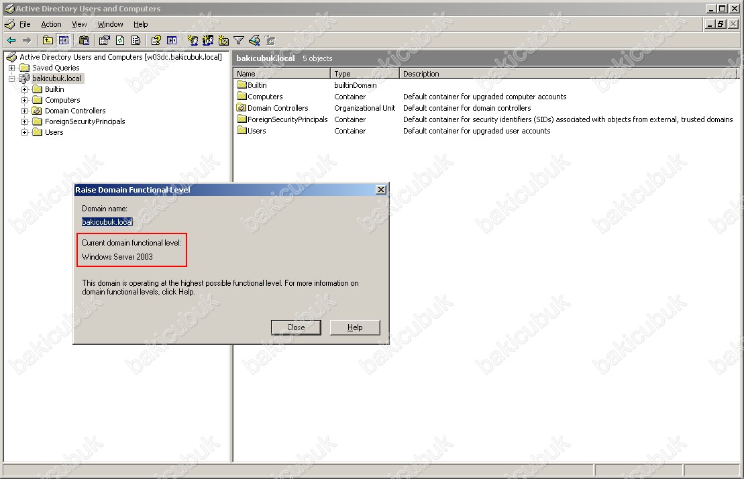Click the 'Organizational Unit' type cell
The height and width of the screenshot is (479, 744).
[364, 107]
